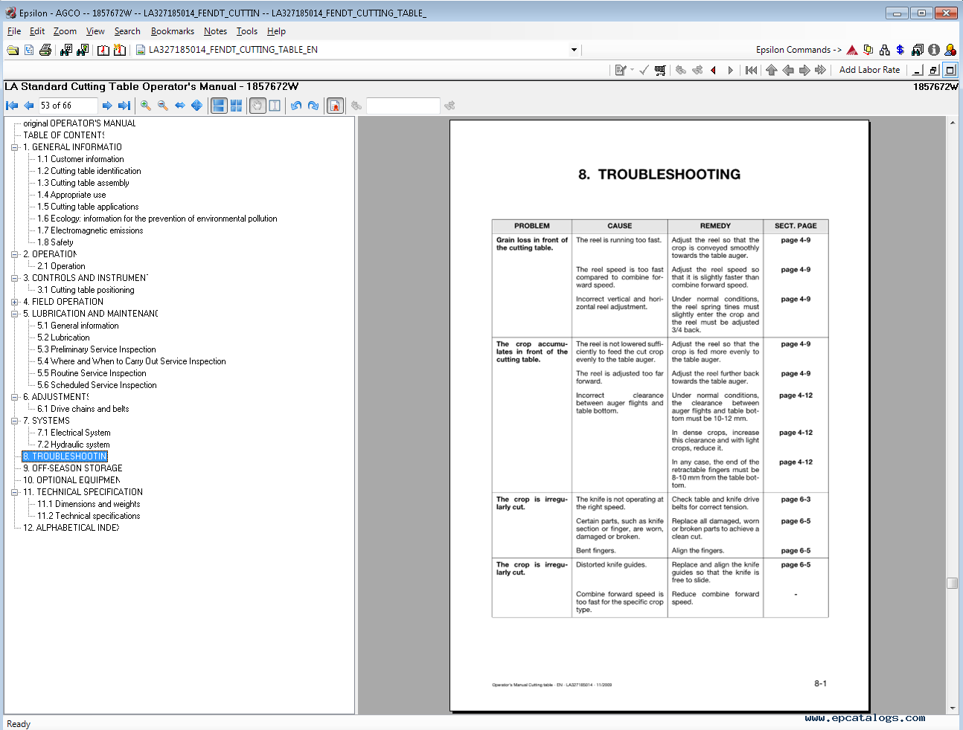Expand the 4. FIELD OPERATION tree node
This screenshot has width=963, height=730.
[x=15, y=302]
